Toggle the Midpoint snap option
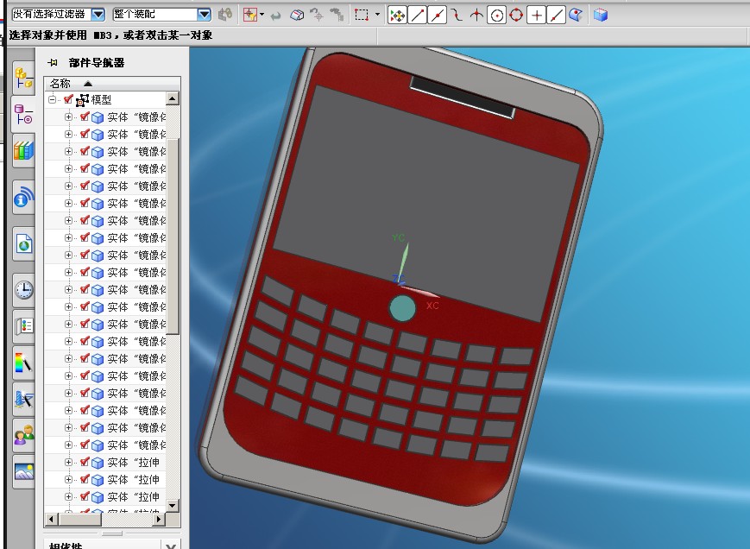The image size is (750, 549). [437, 16]
